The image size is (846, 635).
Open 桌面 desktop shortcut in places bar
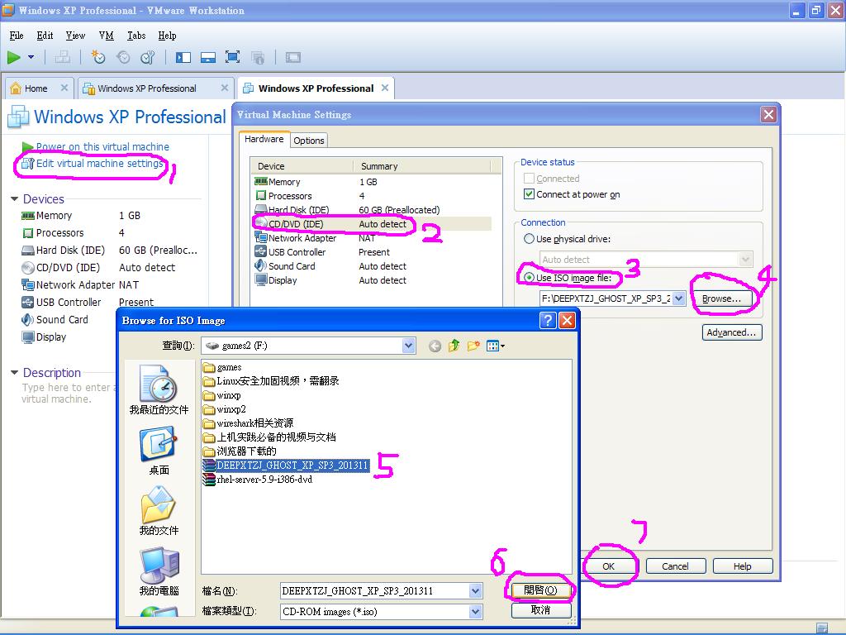[x=159, y=451]
